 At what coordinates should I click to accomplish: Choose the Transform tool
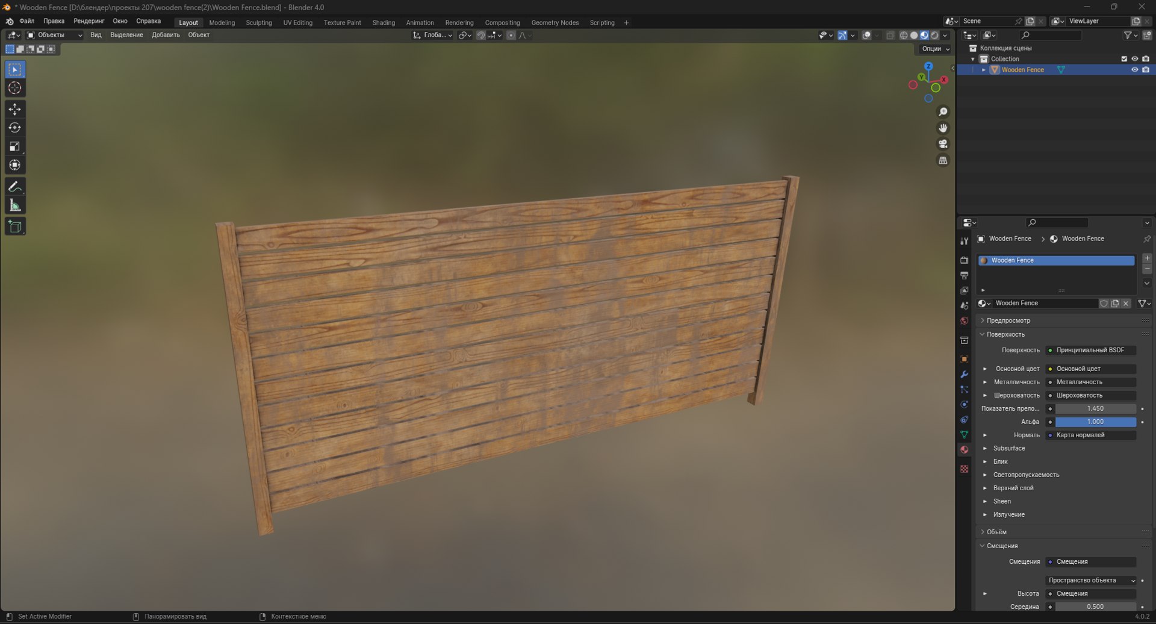point(15,165)
